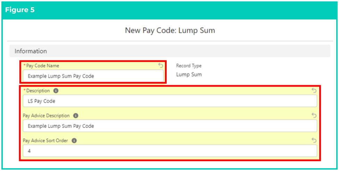Click the Pay Advice Description label text
This screenshot has width=339, height=171.
(46, 116)
